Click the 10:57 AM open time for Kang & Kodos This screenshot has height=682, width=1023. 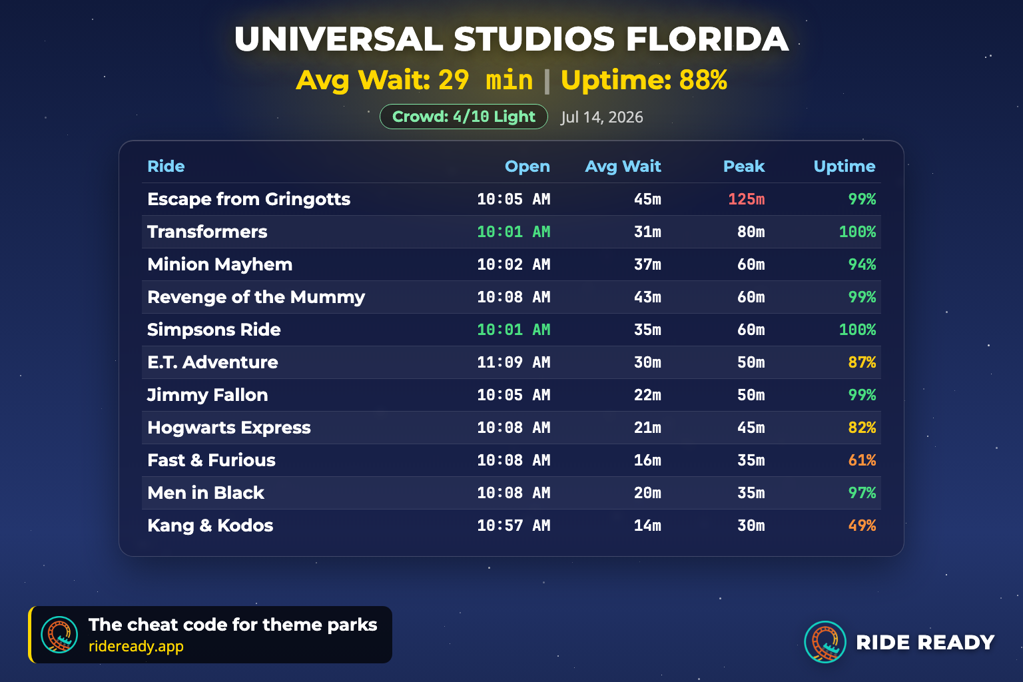click(513, 525)
